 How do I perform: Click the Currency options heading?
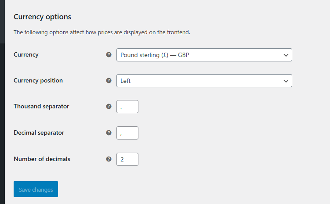click(42, 17)
